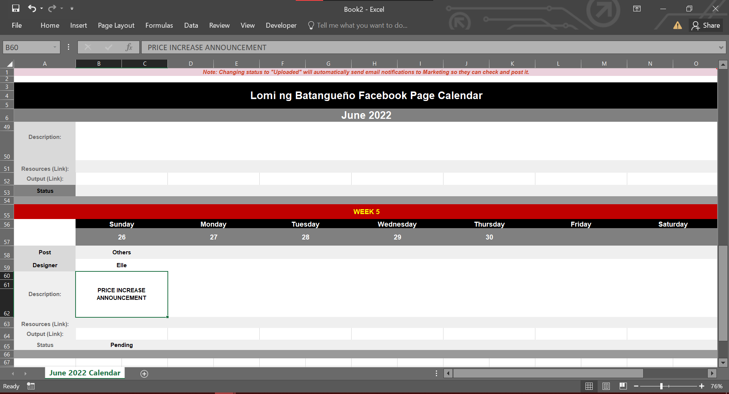Select row 55 header
This screenshot has height=394, width=729.
tap(7, 212)
